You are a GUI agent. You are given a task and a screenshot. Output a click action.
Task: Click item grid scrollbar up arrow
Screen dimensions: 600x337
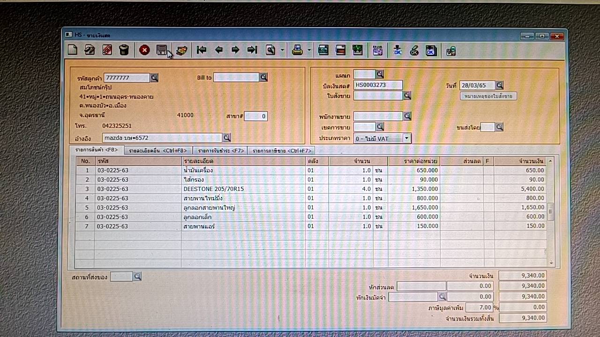[551, 161]
